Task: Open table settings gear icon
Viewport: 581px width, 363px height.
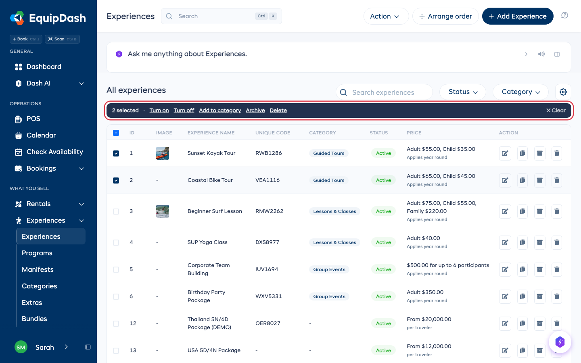Action: [563, 92]
